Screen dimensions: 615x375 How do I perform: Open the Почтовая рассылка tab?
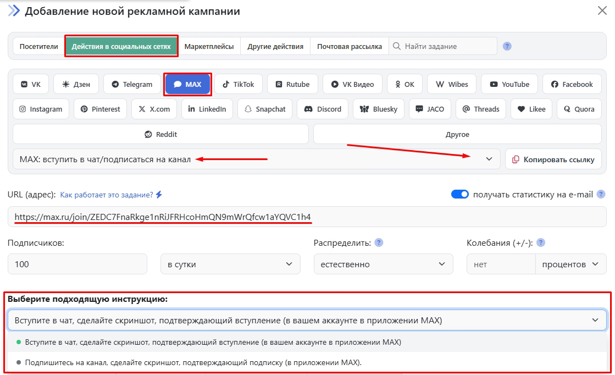[x=350, y=46]
